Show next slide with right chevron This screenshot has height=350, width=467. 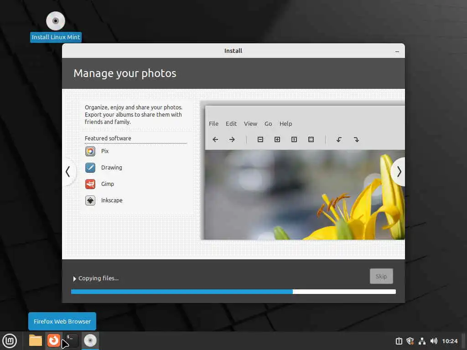click(x=399, y=172)
